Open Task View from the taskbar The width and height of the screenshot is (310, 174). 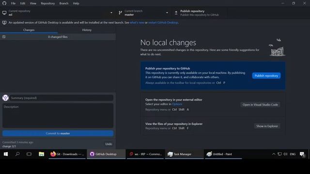tap(29, 154)
